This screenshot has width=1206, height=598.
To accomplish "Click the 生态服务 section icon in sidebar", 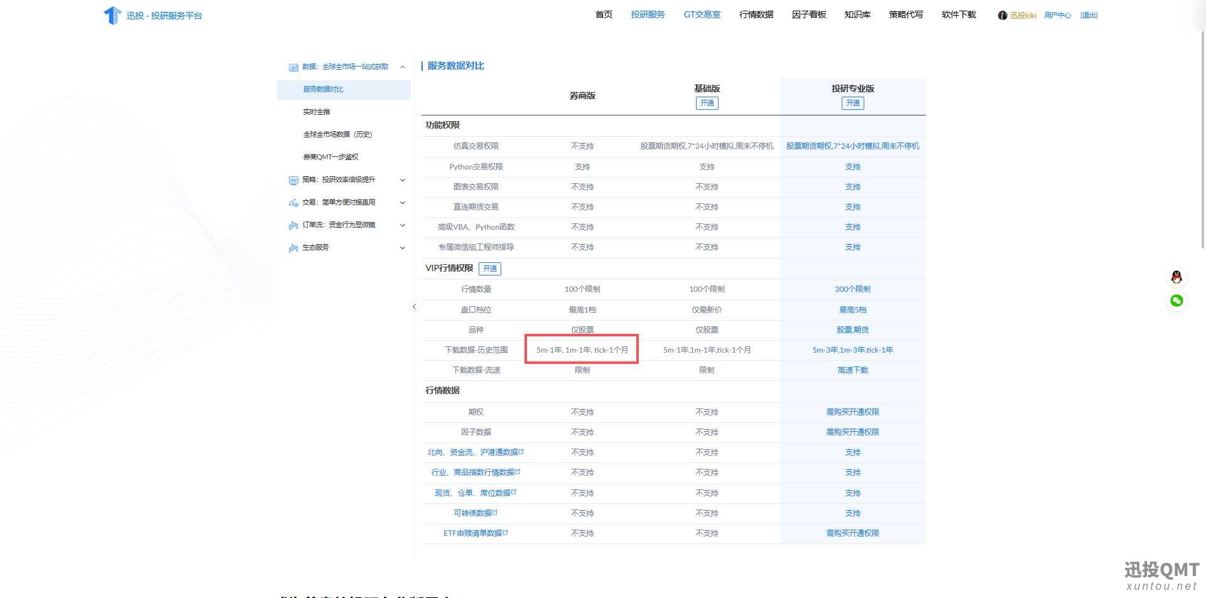I will (x=293, y=248).
